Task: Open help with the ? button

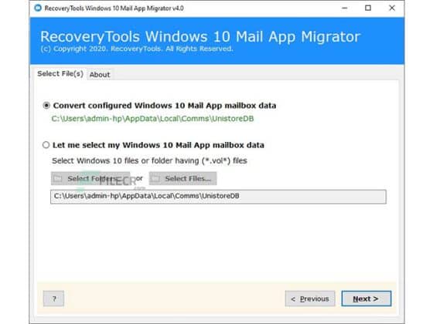Action: pos(53,299)
